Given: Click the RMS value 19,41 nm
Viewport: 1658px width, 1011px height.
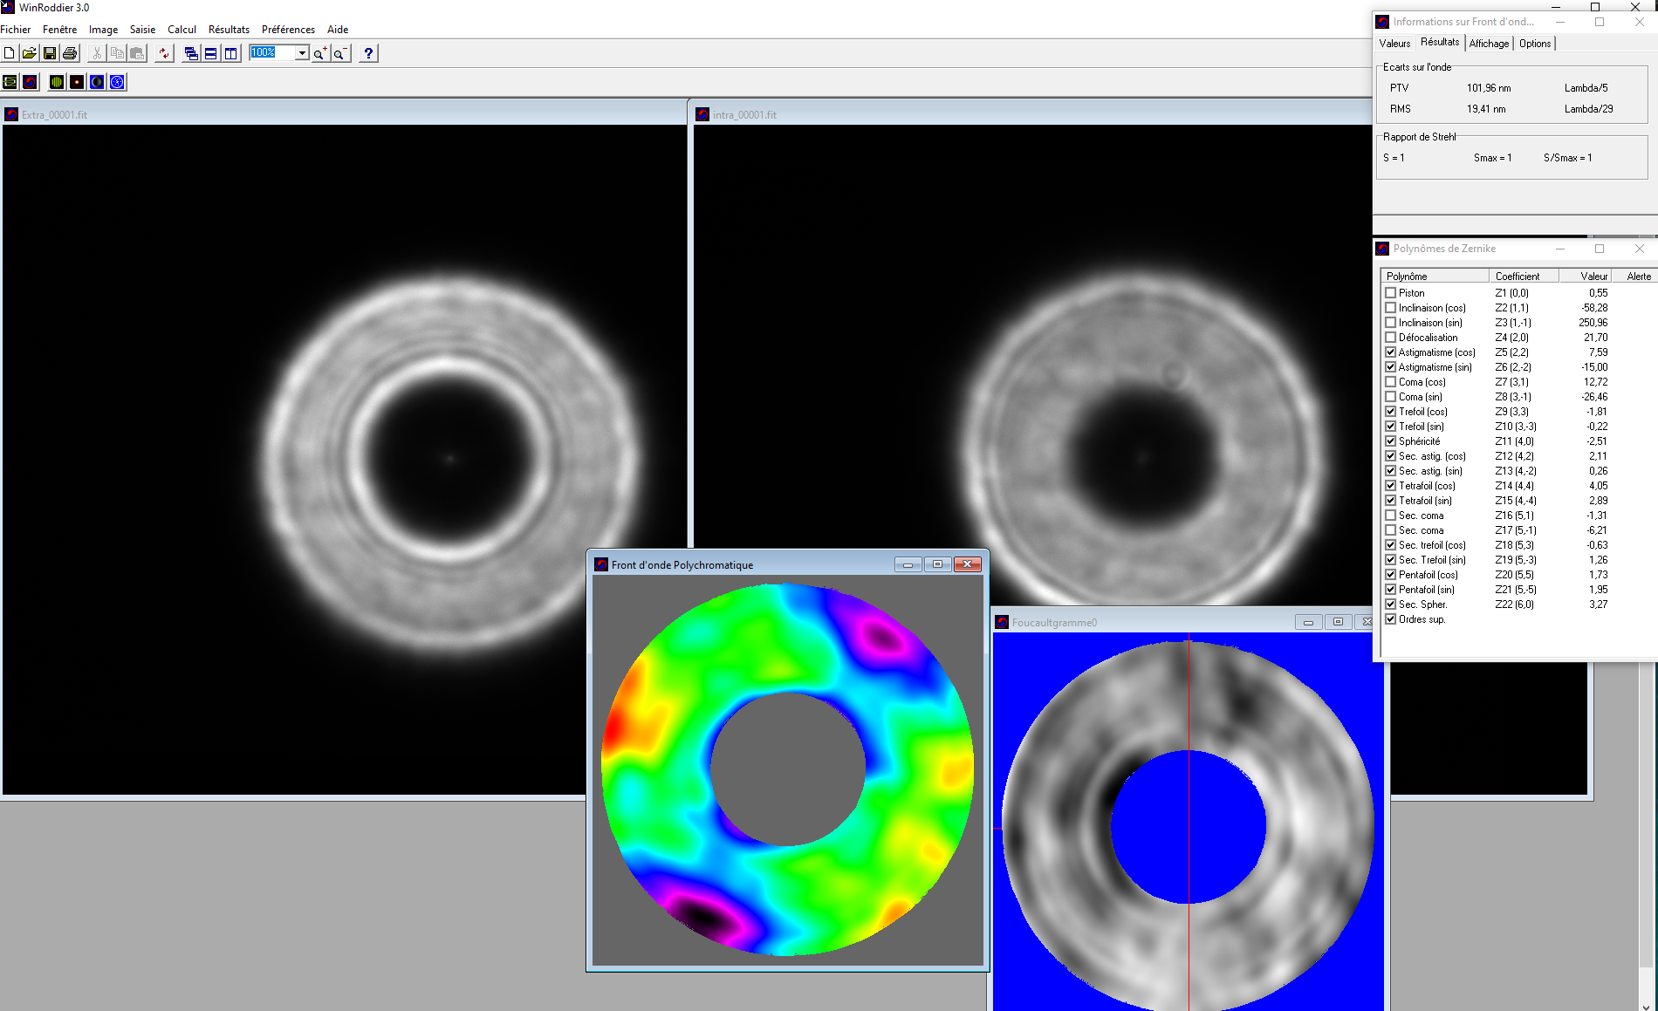Looking at the screenshot, I should [x=1486, y=109].
